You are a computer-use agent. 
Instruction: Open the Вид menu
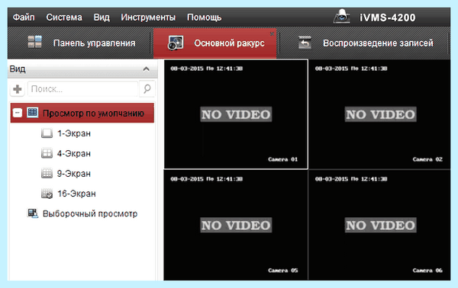[x=102, y=18]
